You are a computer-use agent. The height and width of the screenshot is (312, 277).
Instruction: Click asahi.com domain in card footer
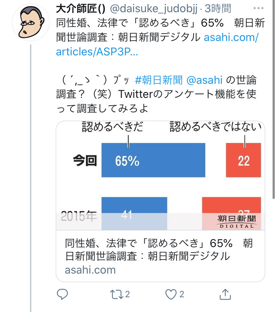coord(90,270)
